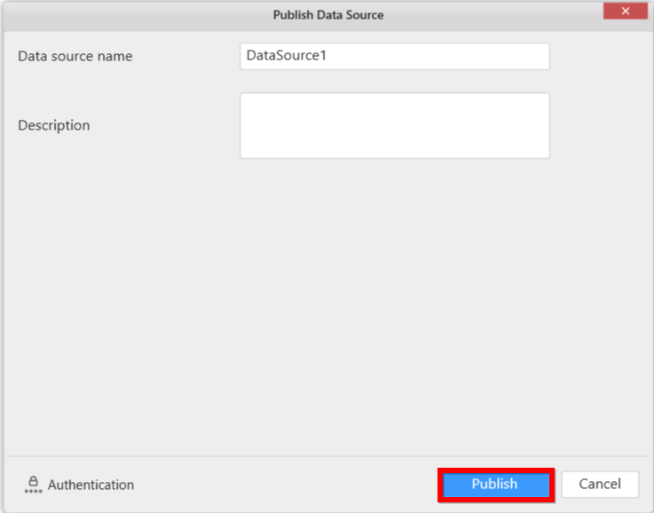The image size is (654, 513).
Task: Click the word Authentication beside the lock
Action: tap(91, 485)
